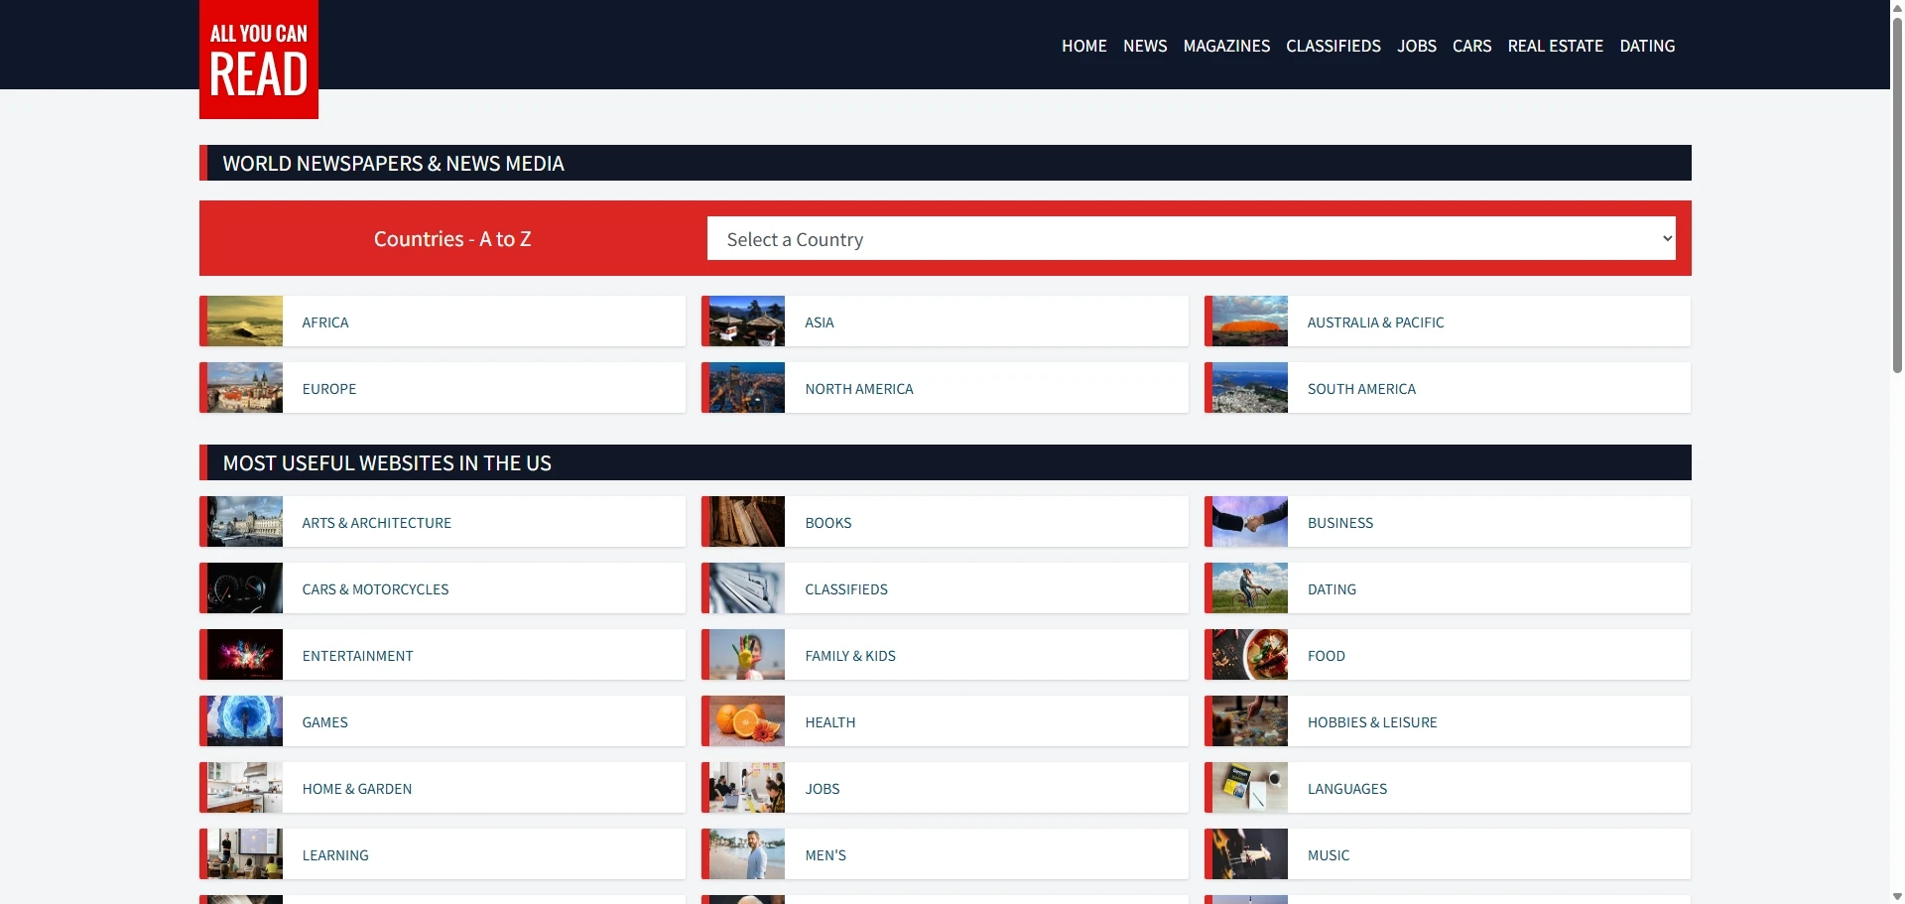Open Jobs in the top navigation bar
1905x904 pixels.
pos(1417,46)
